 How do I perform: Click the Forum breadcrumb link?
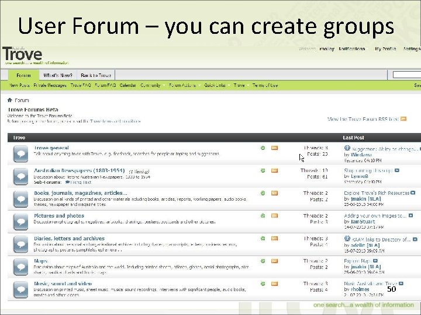[22, 100]
